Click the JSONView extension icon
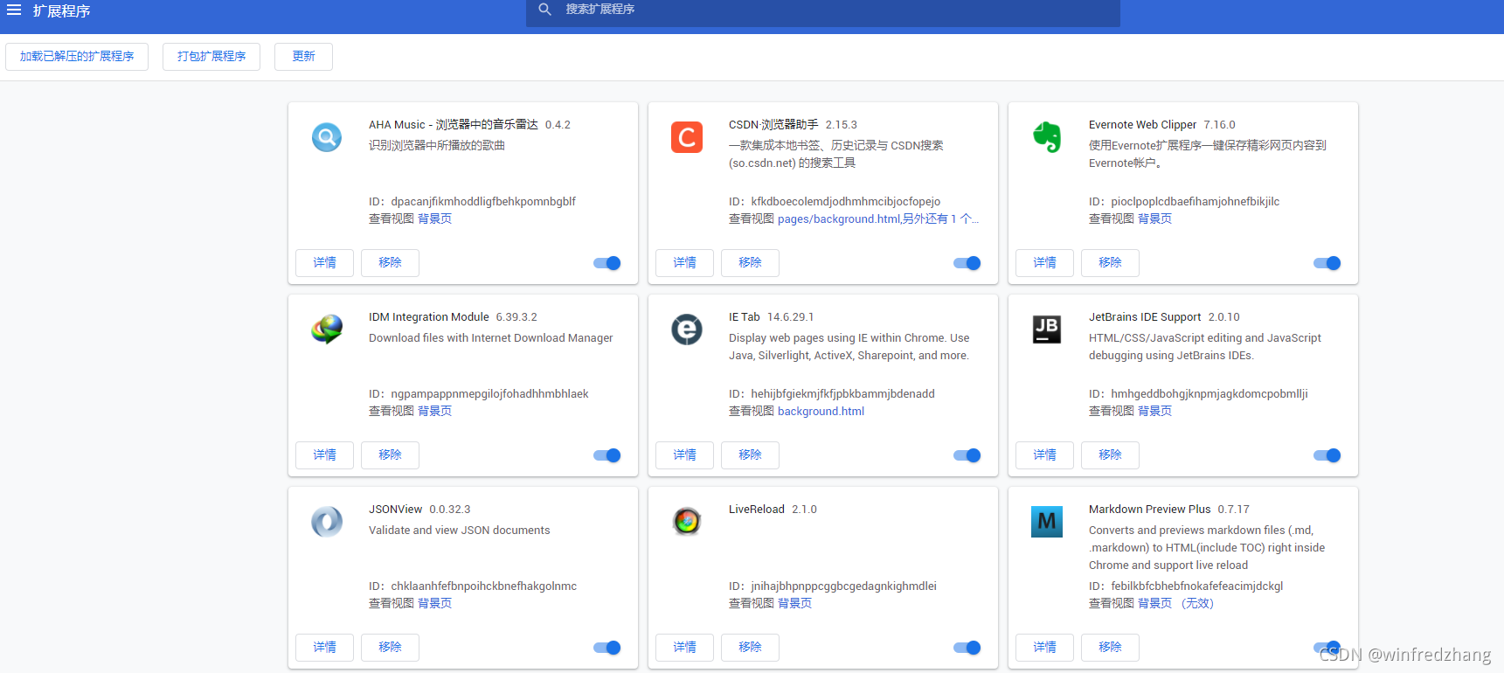The image size is (1504, 673). tap(327, 522)
